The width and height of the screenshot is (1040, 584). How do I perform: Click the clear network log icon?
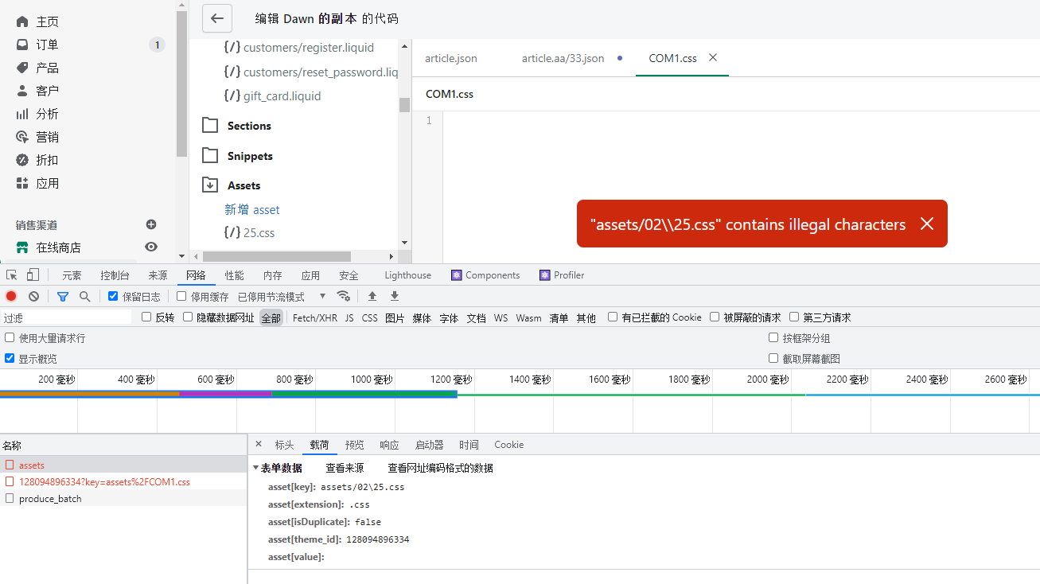point(33,296)
